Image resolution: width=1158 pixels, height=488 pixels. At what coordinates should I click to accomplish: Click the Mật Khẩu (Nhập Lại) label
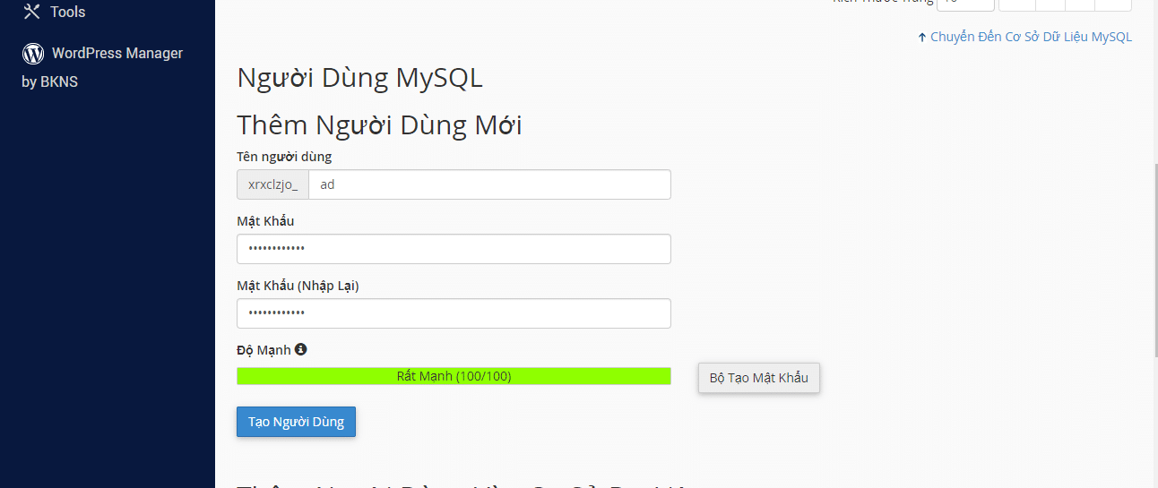pos(298,286)
